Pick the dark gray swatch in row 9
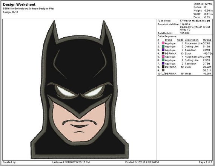The height and width of the screenshot is (166, 215). pos(163,70)
